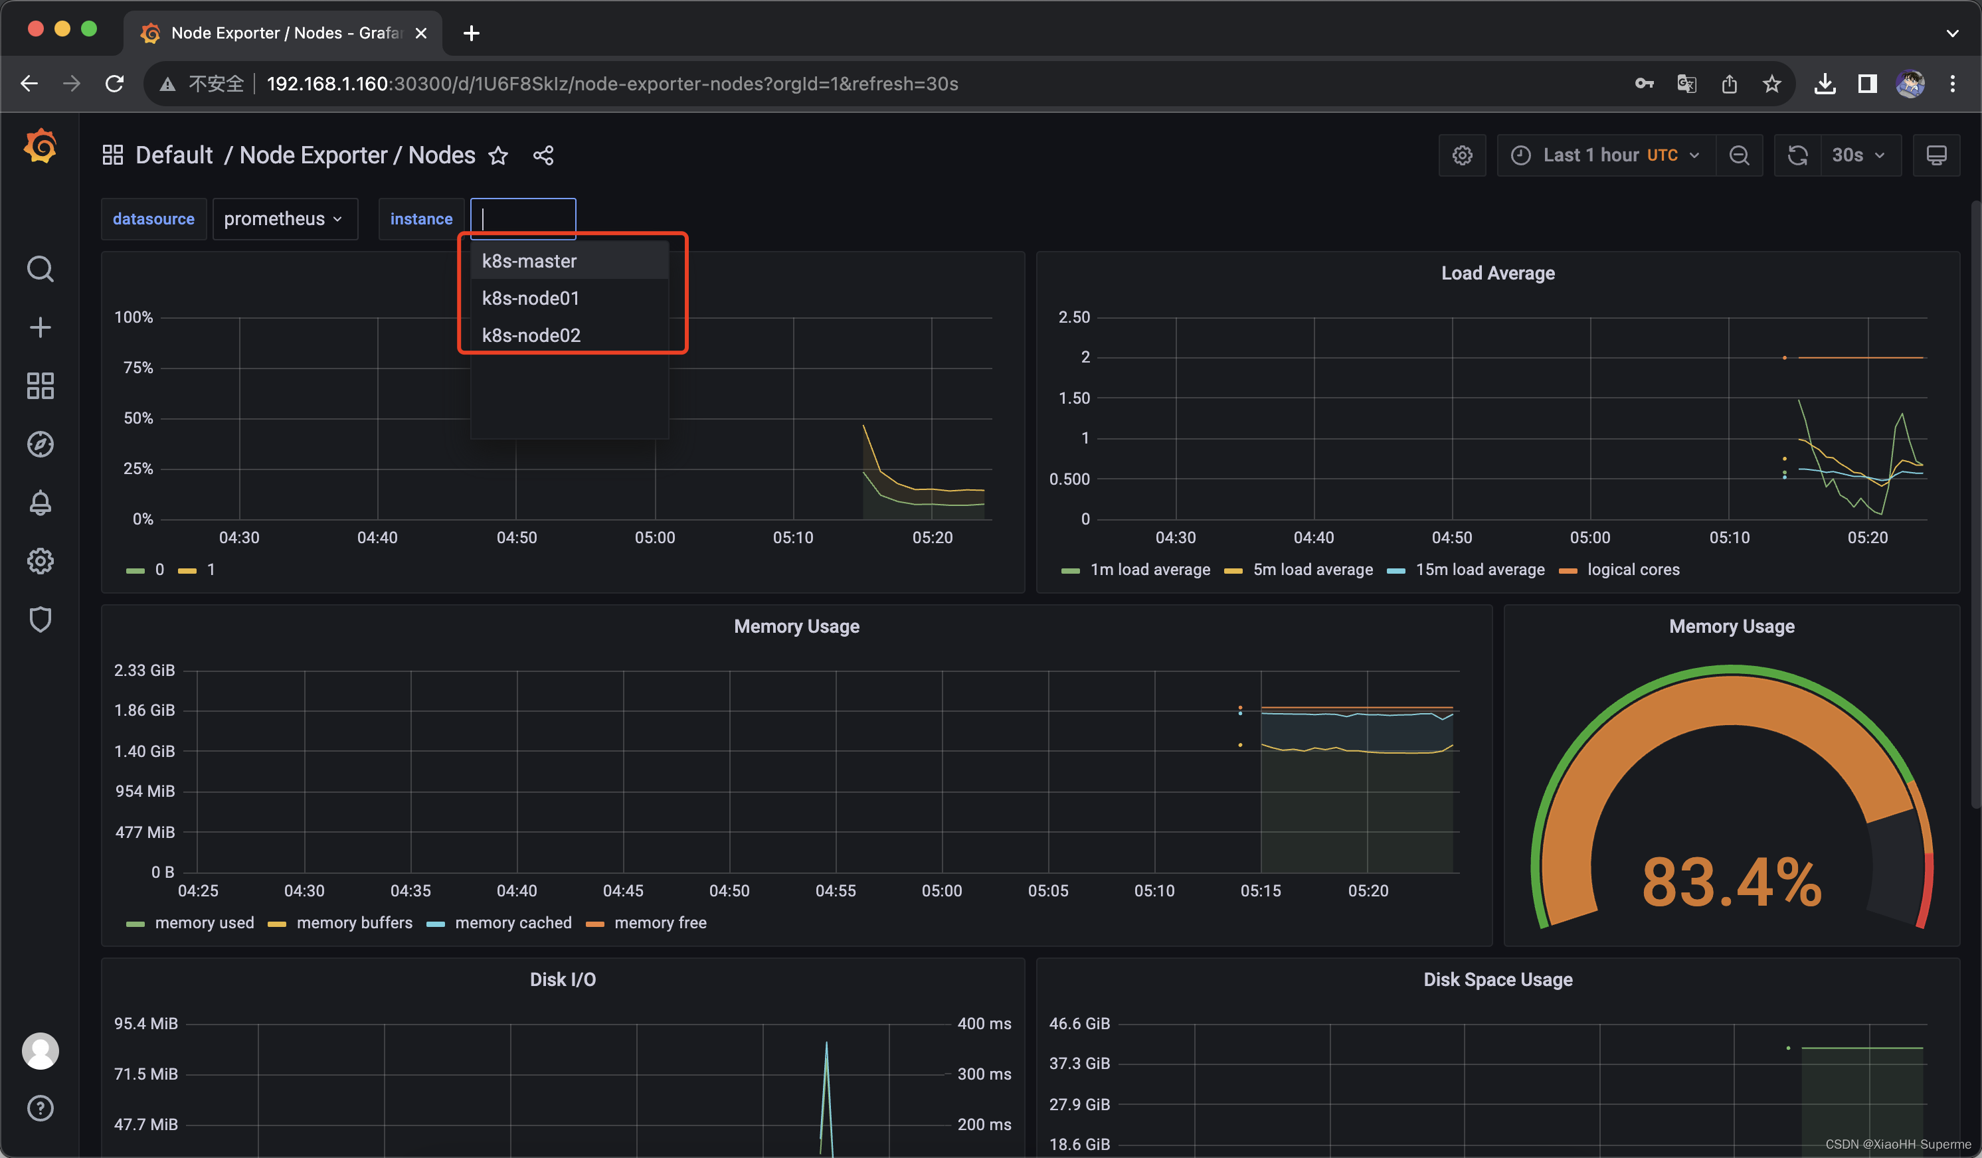1982x1158 pixels.
Task: Open the browser downloads icon
Action: [x=1825, y=84]
